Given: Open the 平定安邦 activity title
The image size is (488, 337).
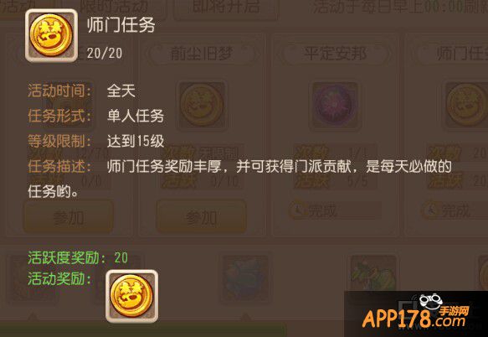Looking at the screenshot, I should [x=335, y=54].
